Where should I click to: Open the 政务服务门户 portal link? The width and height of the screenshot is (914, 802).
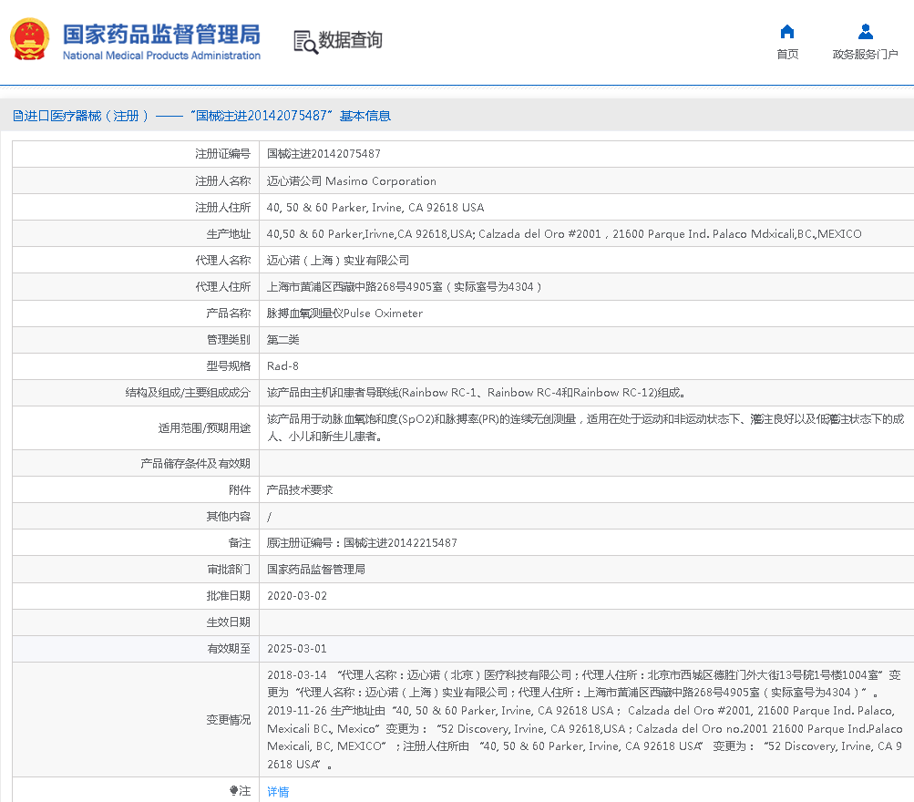[865, 55]
